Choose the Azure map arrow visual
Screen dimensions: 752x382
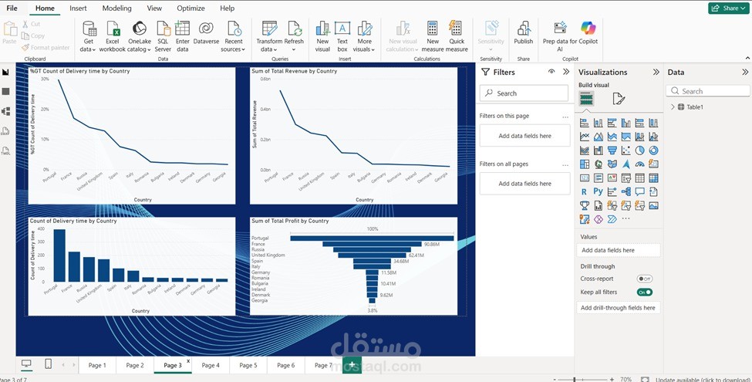(626, 164)
